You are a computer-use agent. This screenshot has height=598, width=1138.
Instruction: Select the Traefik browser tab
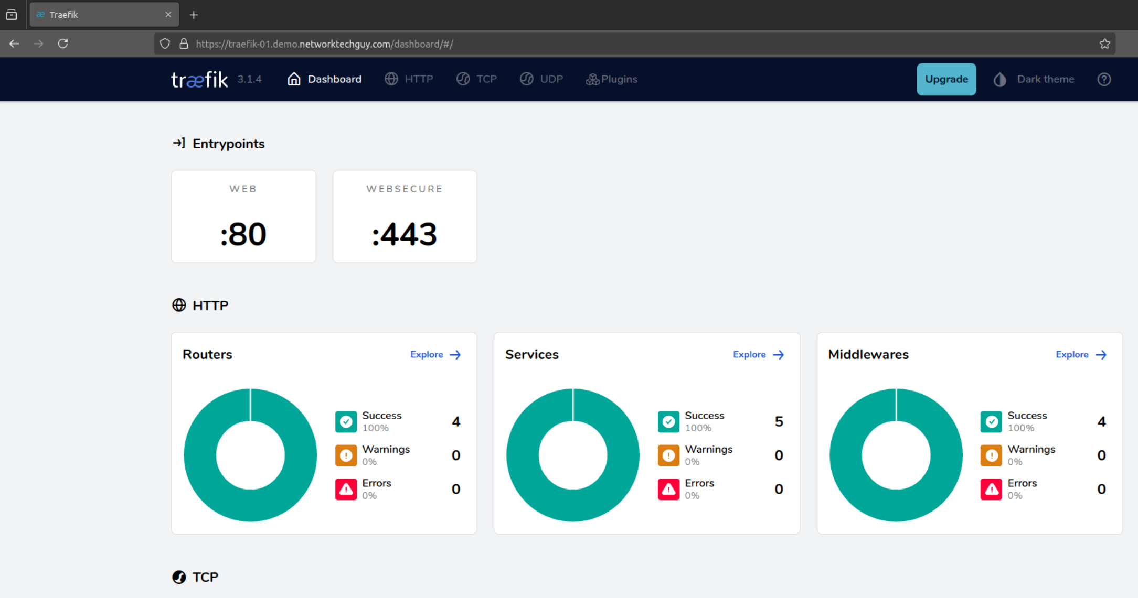(x=104, y=15)
